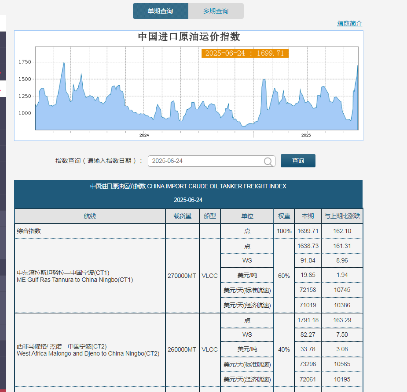The image size is (407, 392).
Task: Switch to the 单期查询 tab
Action: click(x=161, y=11)
